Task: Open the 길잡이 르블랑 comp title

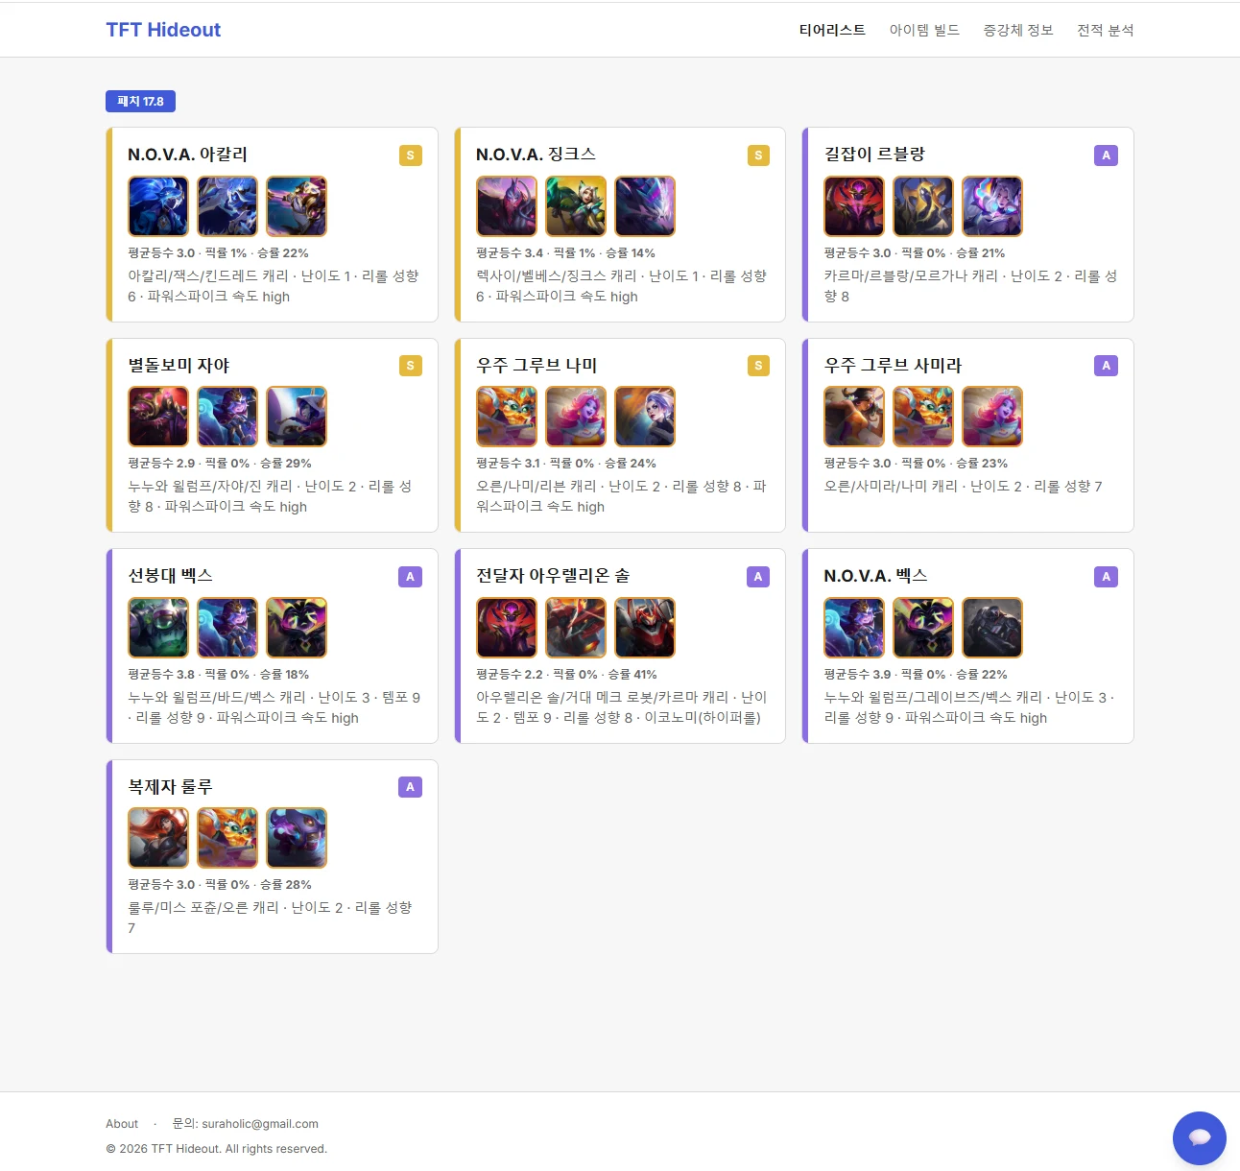Action: pos(874,155)
